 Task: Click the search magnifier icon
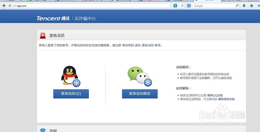(x=237, y=6)
